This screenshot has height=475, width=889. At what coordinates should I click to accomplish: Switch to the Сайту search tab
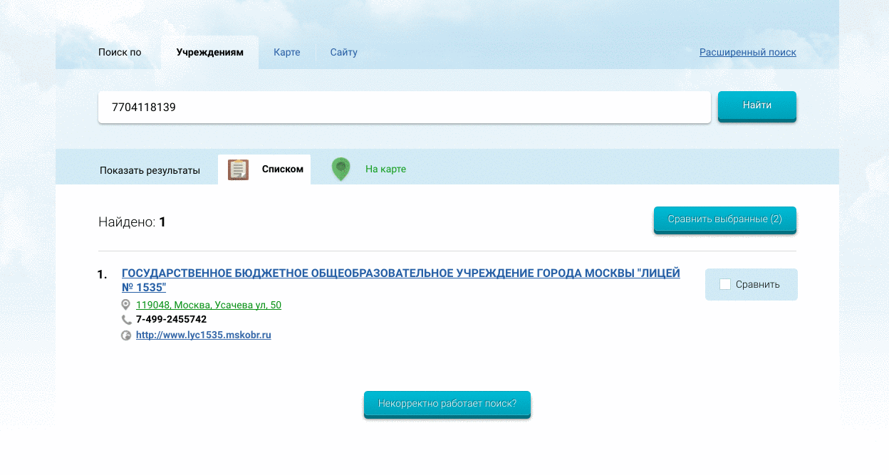(x=343, y=53)
